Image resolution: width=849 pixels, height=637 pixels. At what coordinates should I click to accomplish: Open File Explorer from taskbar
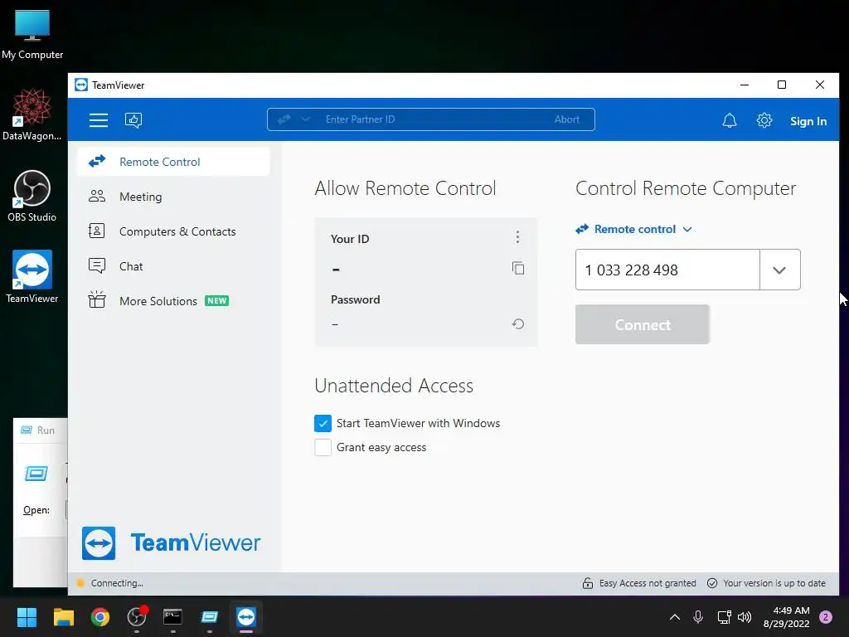63,617
